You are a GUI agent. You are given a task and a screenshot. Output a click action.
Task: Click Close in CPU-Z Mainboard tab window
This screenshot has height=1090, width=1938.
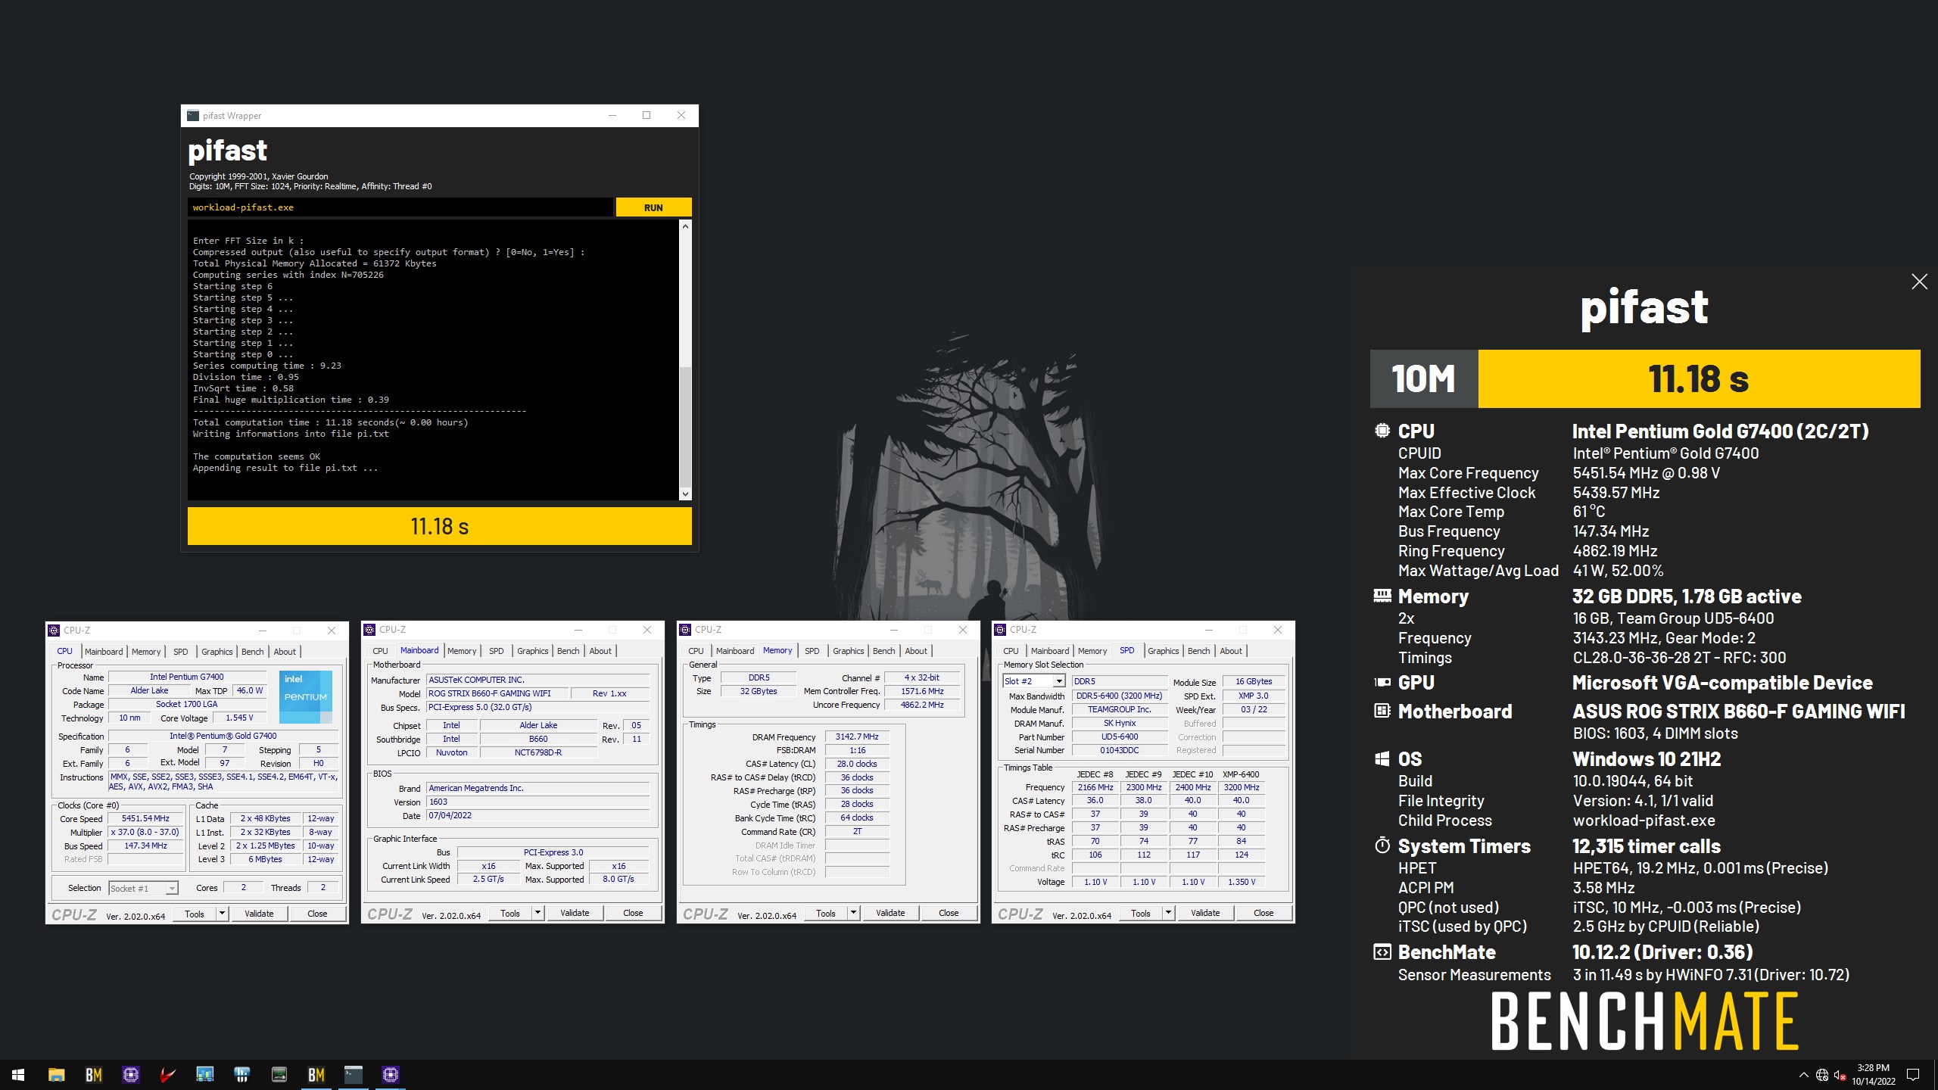point(633,913)
